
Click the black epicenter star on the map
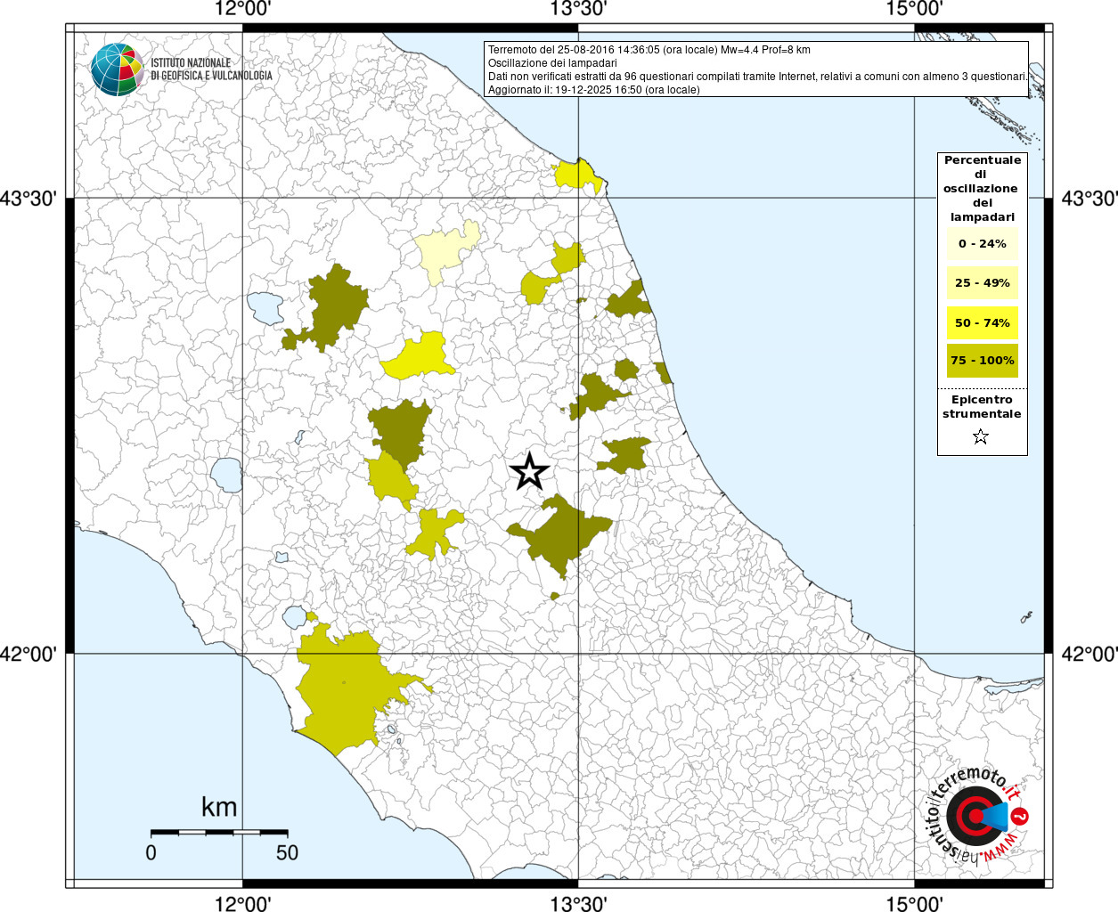click(x=529, y=471)
